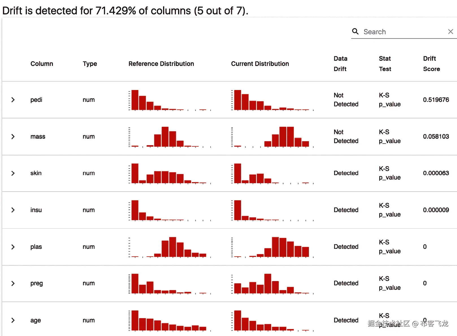The width and height of the screenshot is (457, 336).
Task: Open the insu row expander
Action: 13,210
